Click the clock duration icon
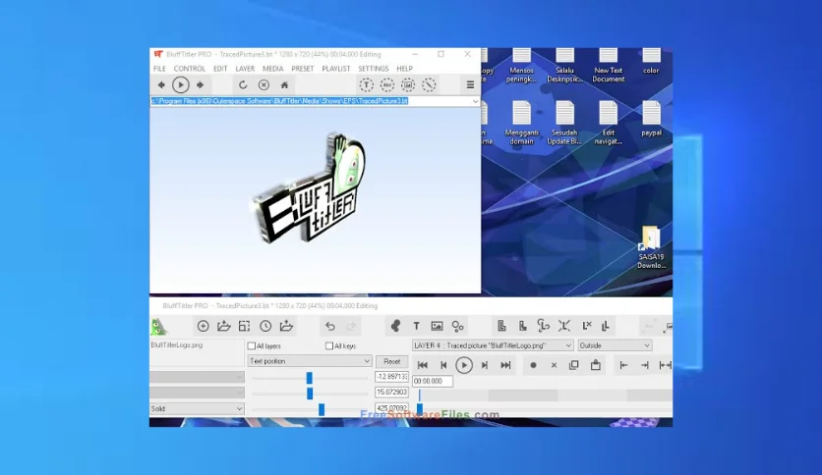822x475 pixels. coord(265,326)
